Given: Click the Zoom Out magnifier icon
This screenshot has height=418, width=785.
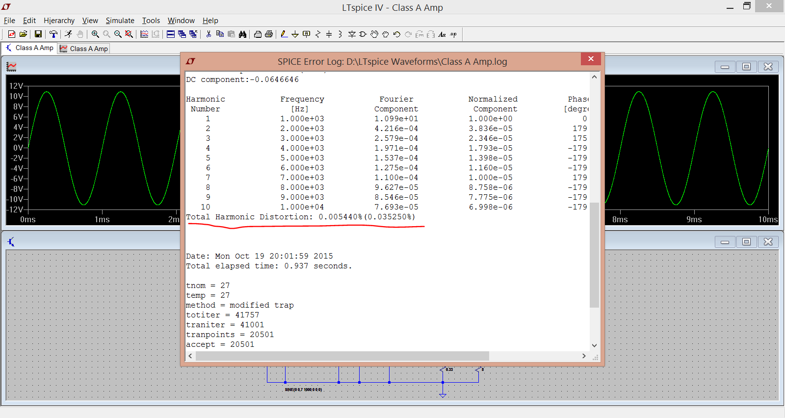Looking at the screenshot, I should tap(118, 34).
